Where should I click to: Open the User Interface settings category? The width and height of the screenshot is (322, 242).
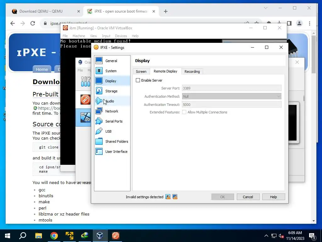point(112,152)
